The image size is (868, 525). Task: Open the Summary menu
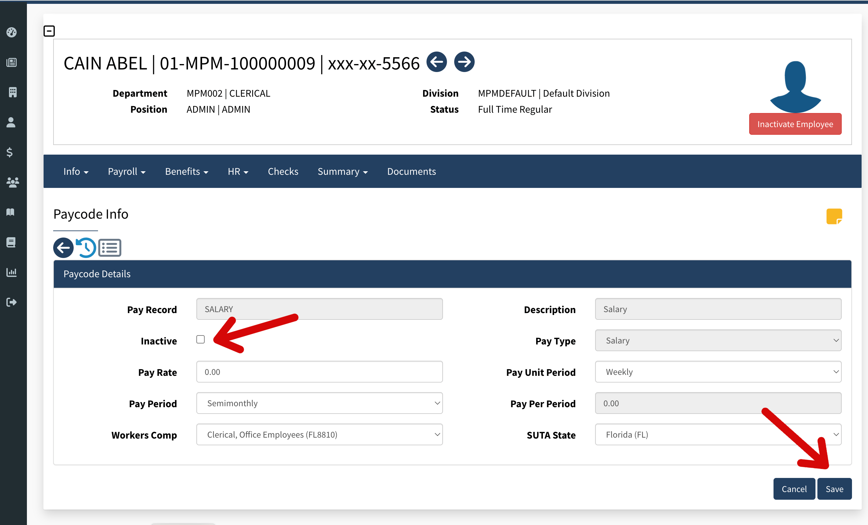pyautogui.click(x=342, y=172)
